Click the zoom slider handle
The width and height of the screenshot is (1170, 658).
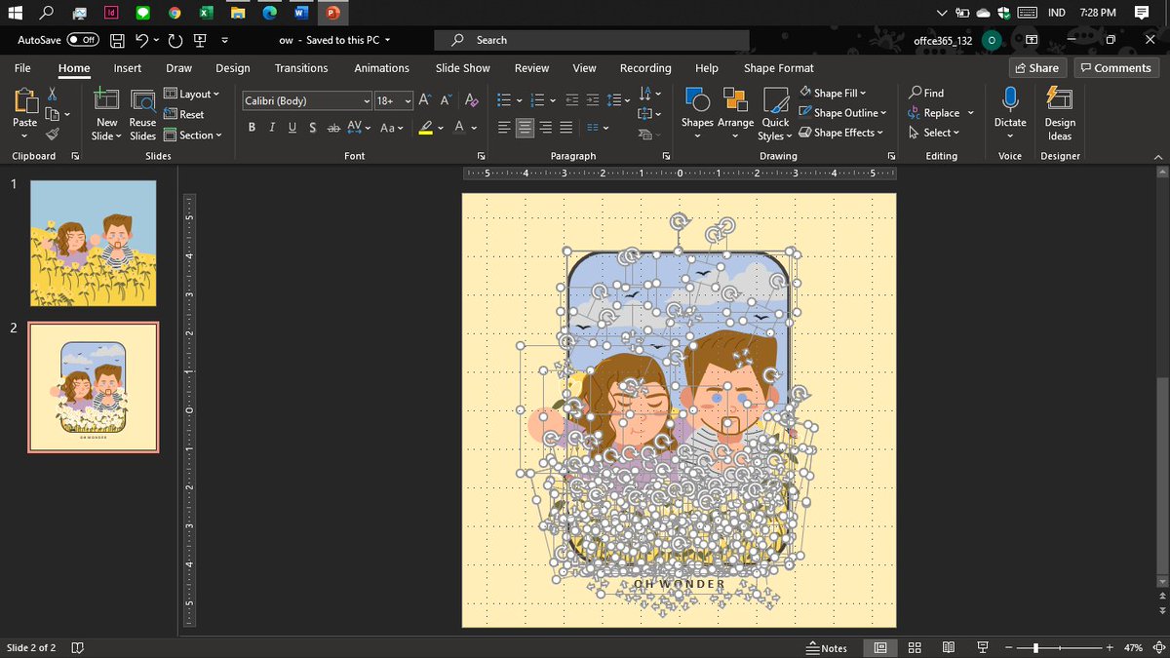click(x=1035, y=648)
